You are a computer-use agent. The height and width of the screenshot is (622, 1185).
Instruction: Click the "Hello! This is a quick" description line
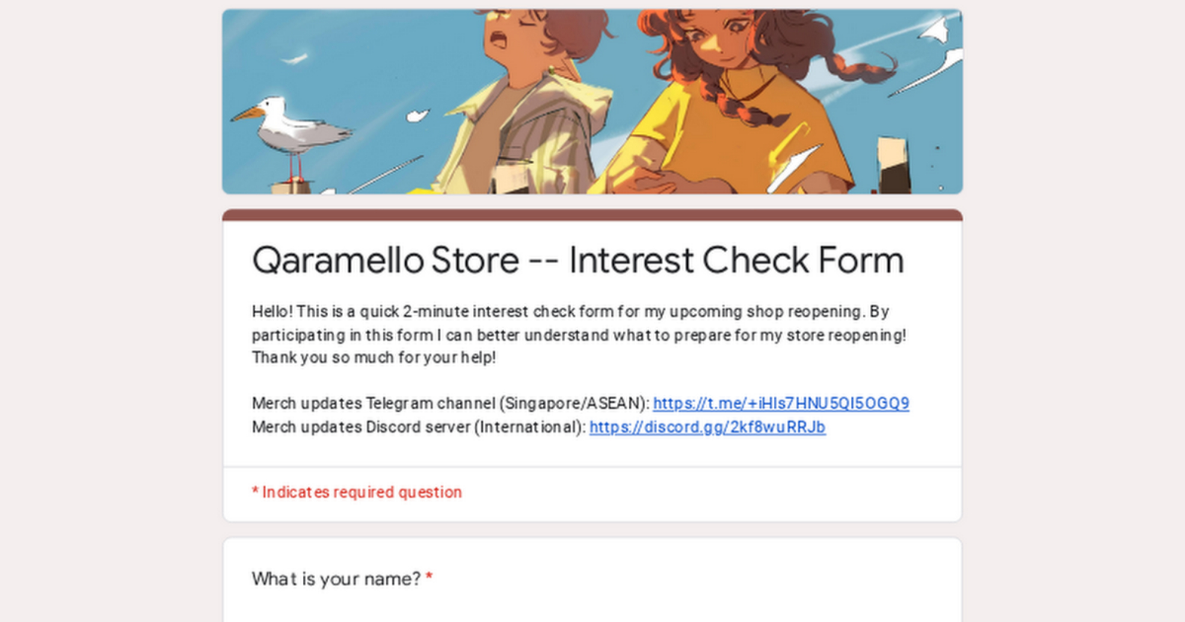[570, 312]
